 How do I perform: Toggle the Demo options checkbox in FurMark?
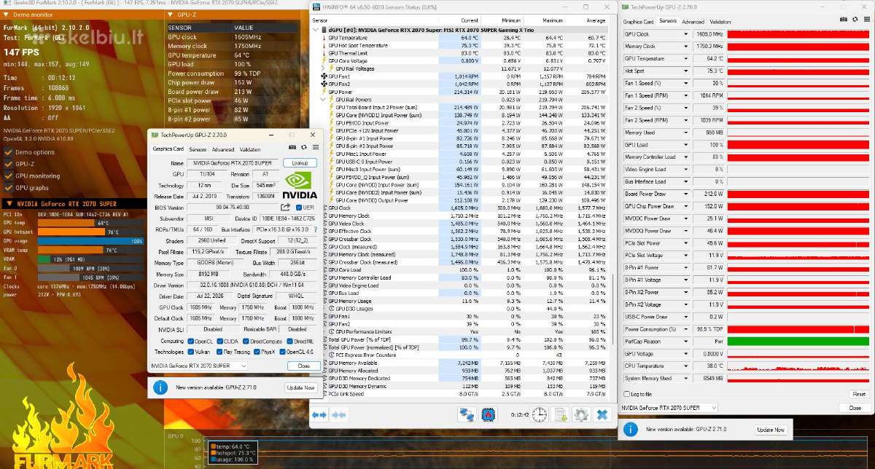9,152
